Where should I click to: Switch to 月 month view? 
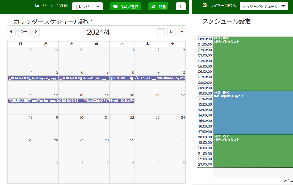161,32
